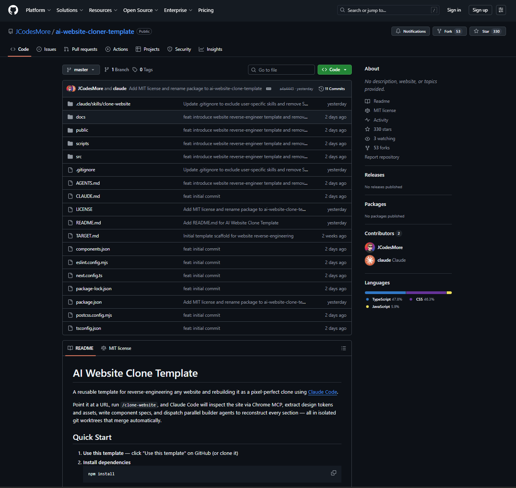Open the docs folder
The width and height of the screenshot is (516, 488).
[81, 117]
